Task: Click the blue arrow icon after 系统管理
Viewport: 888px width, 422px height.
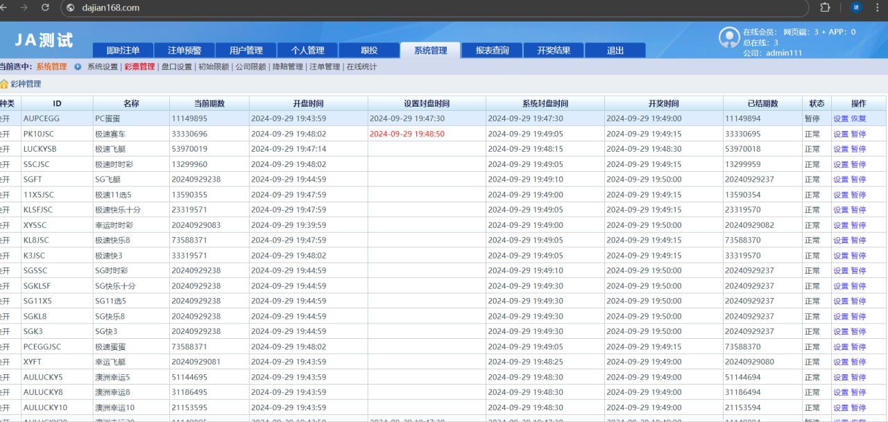Action: click(78, 67)
